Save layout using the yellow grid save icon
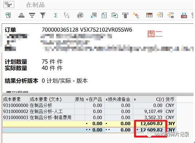 tap(171, 15)
